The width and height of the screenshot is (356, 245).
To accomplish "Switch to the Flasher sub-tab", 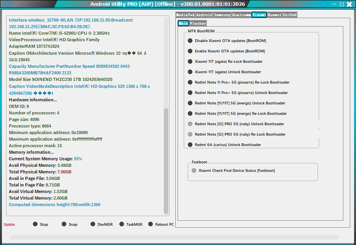I will tap(198, 23).
